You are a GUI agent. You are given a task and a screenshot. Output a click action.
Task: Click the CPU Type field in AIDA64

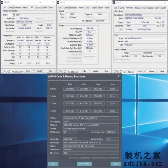pyautogui.click(x=91, y=118)
